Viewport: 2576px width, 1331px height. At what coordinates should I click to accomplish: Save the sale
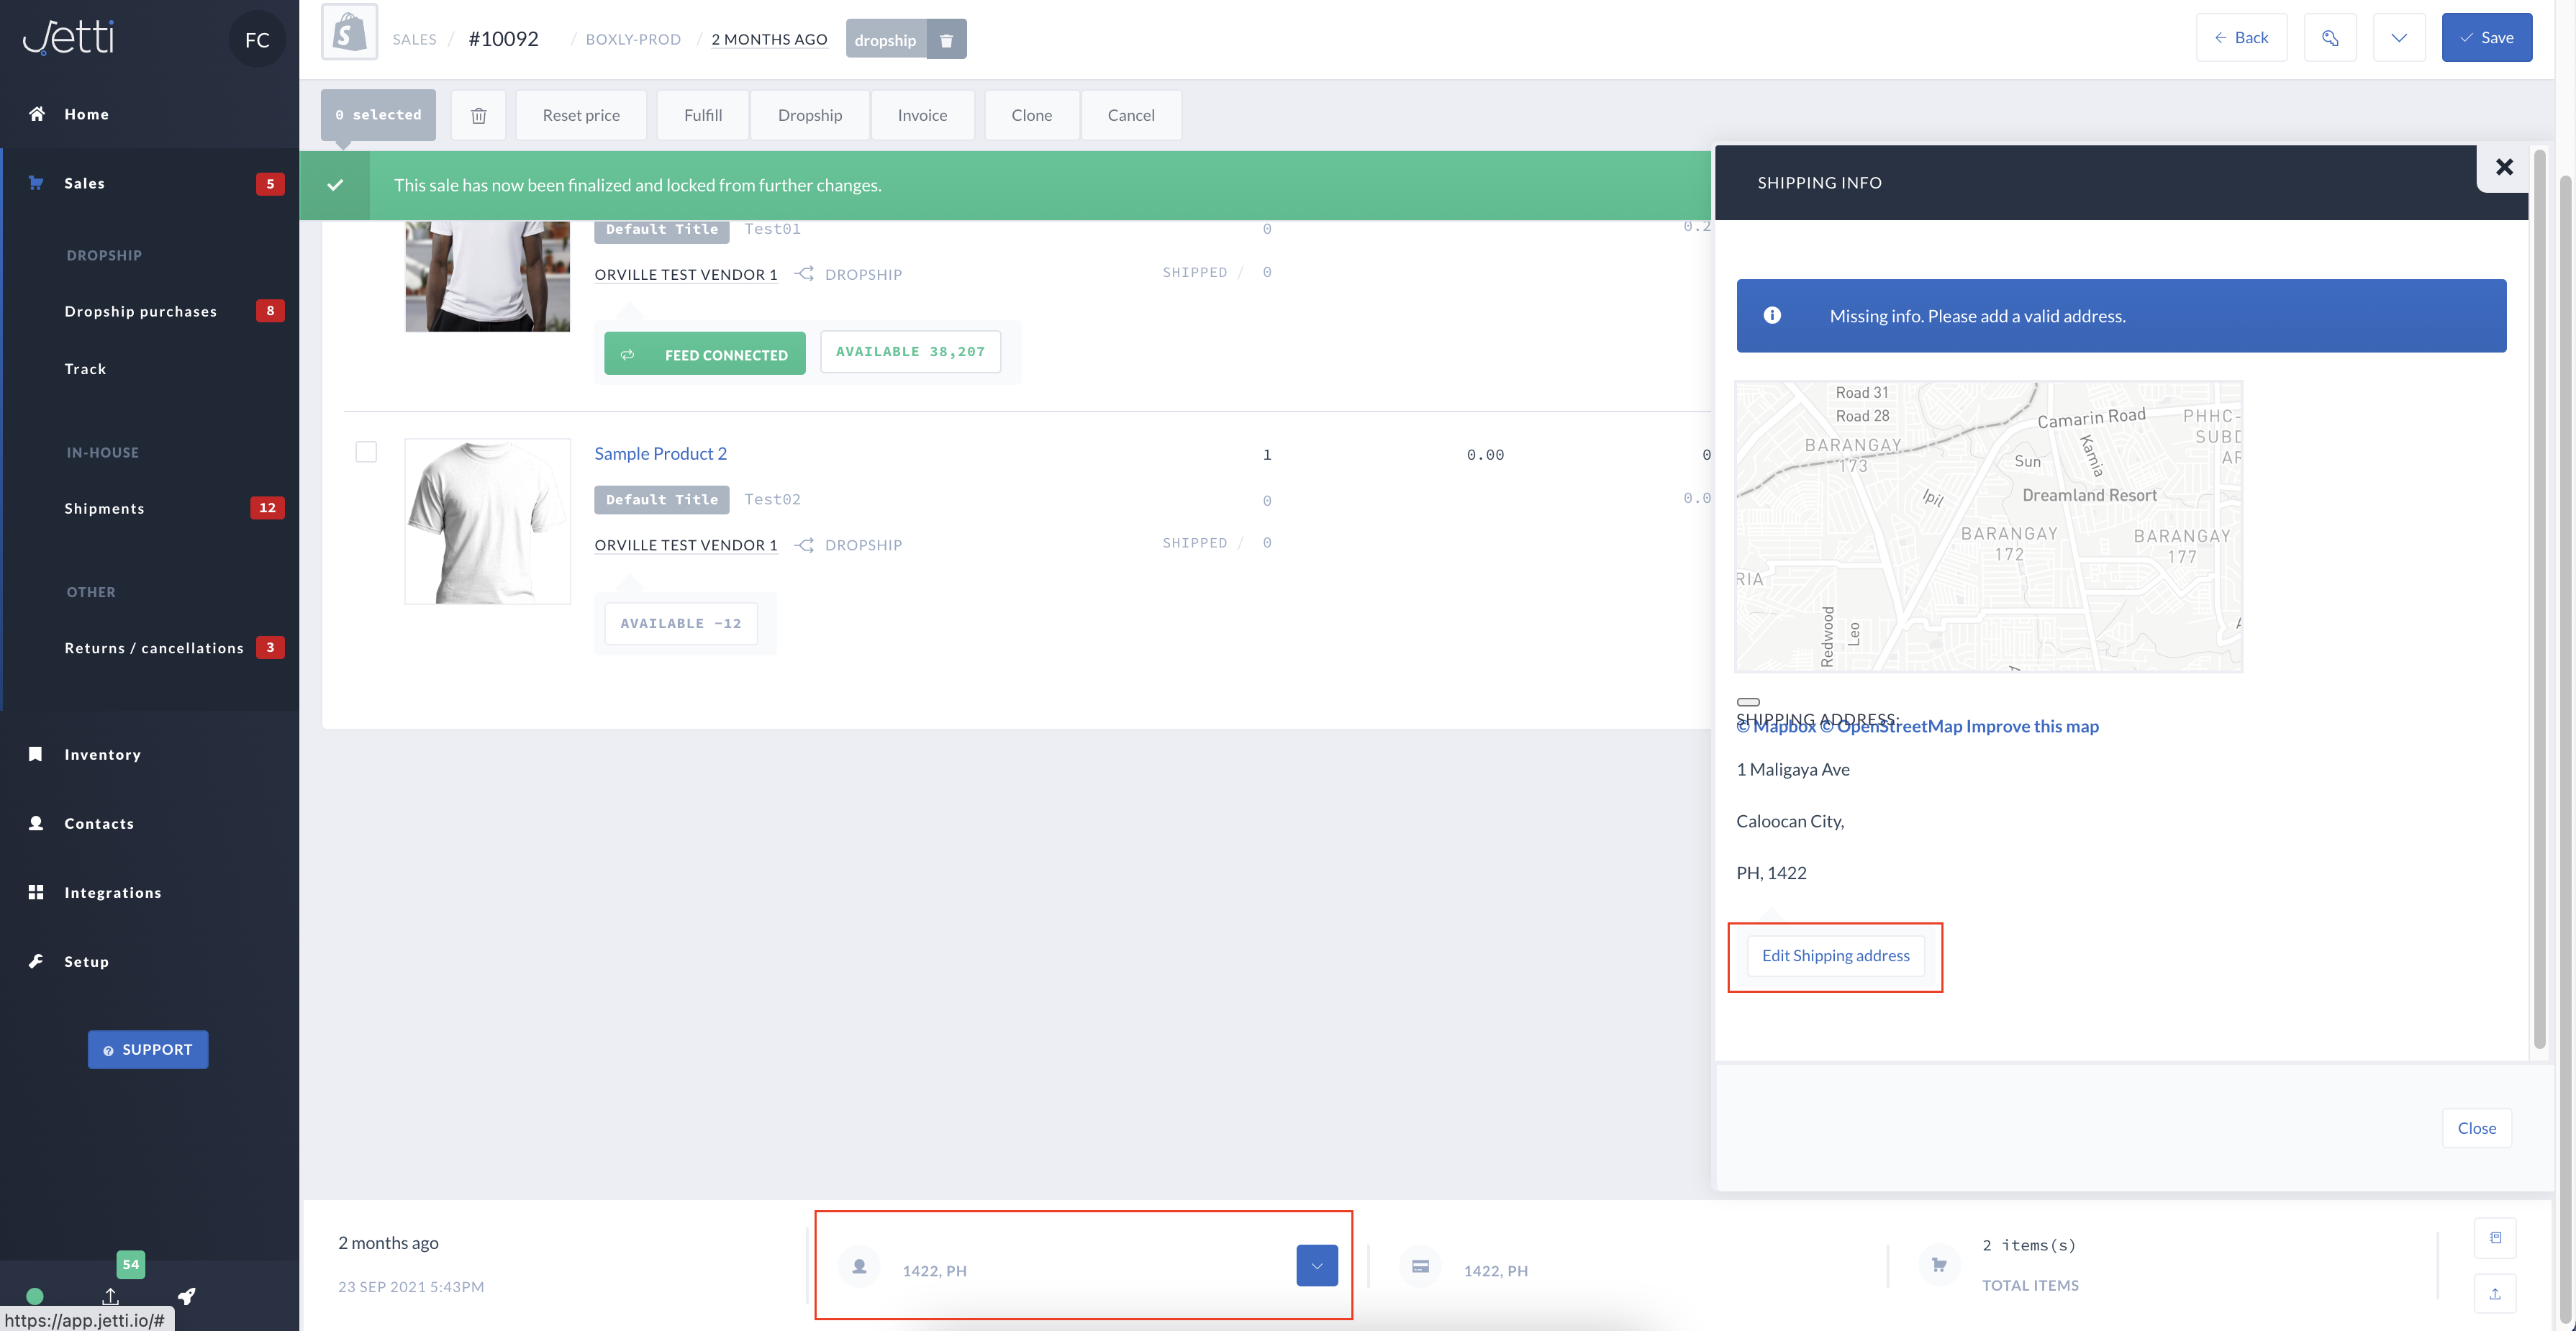click(2486, 38)
